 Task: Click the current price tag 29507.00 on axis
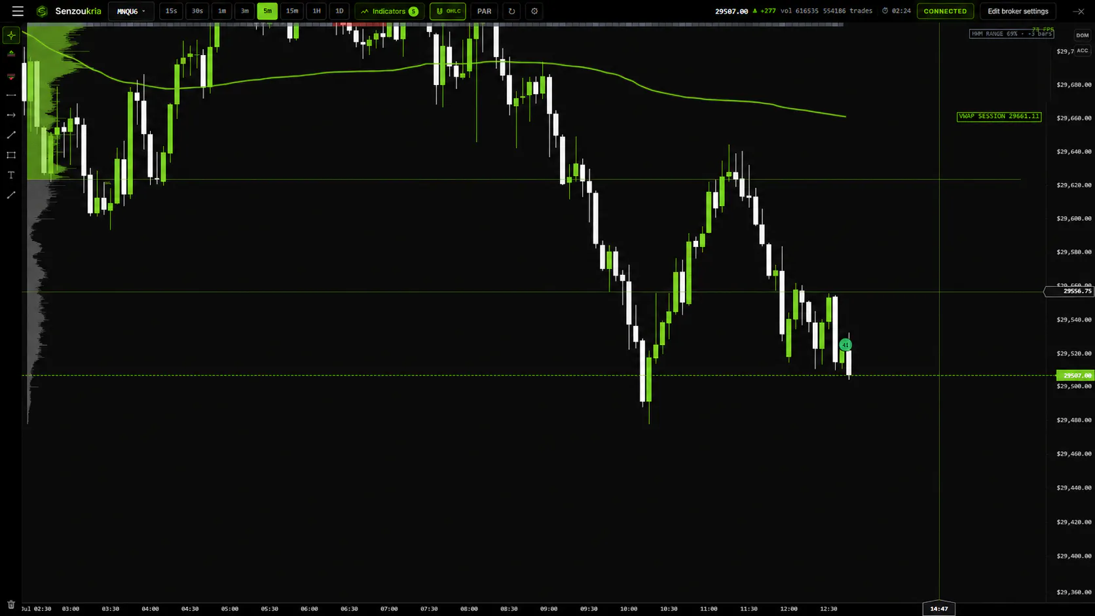pos(1075,376)
